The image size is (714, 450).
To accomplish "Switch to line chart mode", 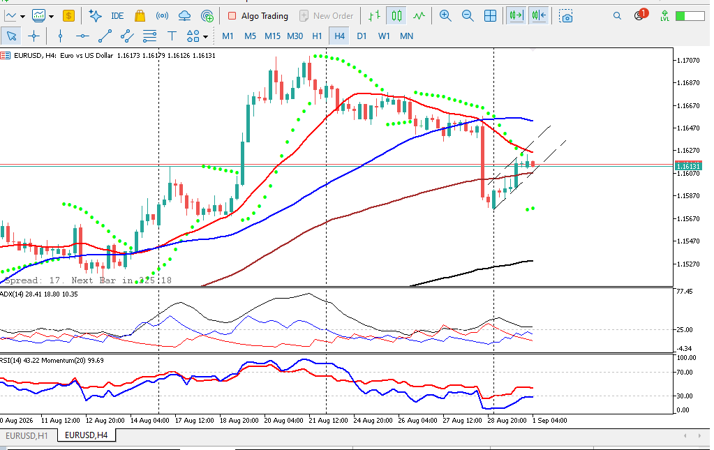I will 419,16.
